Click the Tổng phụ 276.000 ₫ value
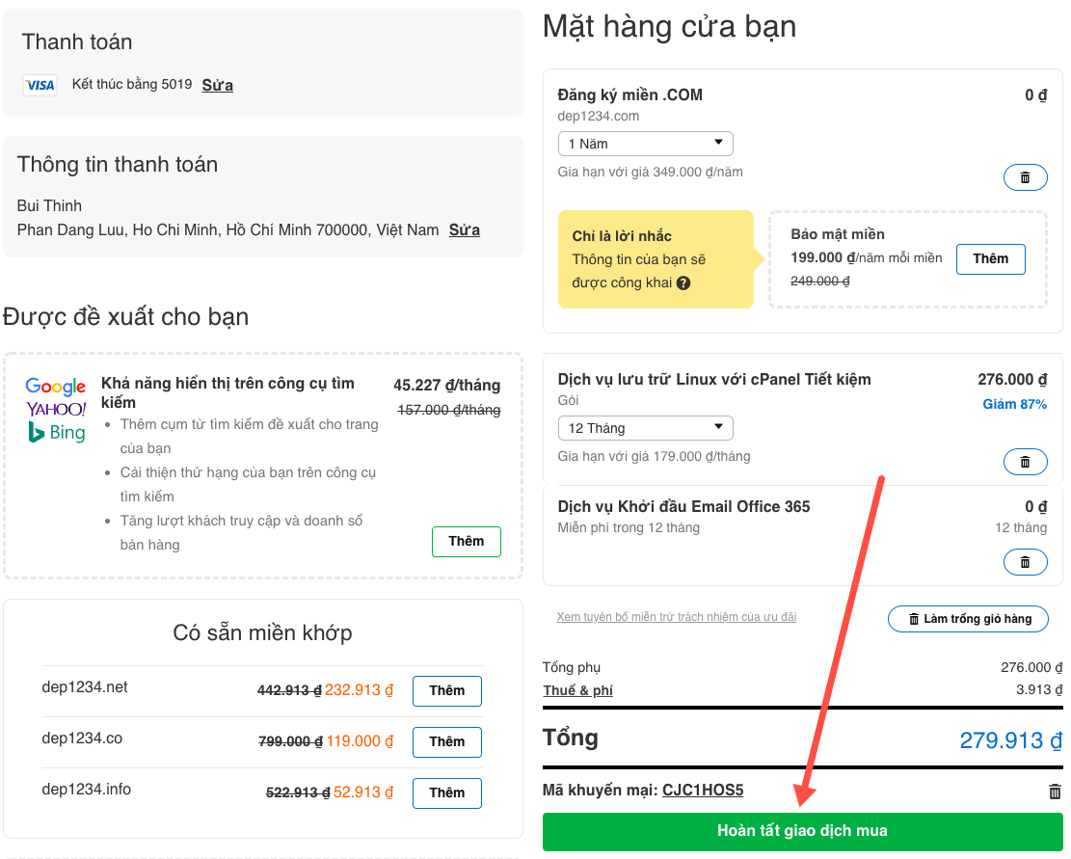Screen dimensions: 1071x859 pyautogui.click(x=1031, y=667)
